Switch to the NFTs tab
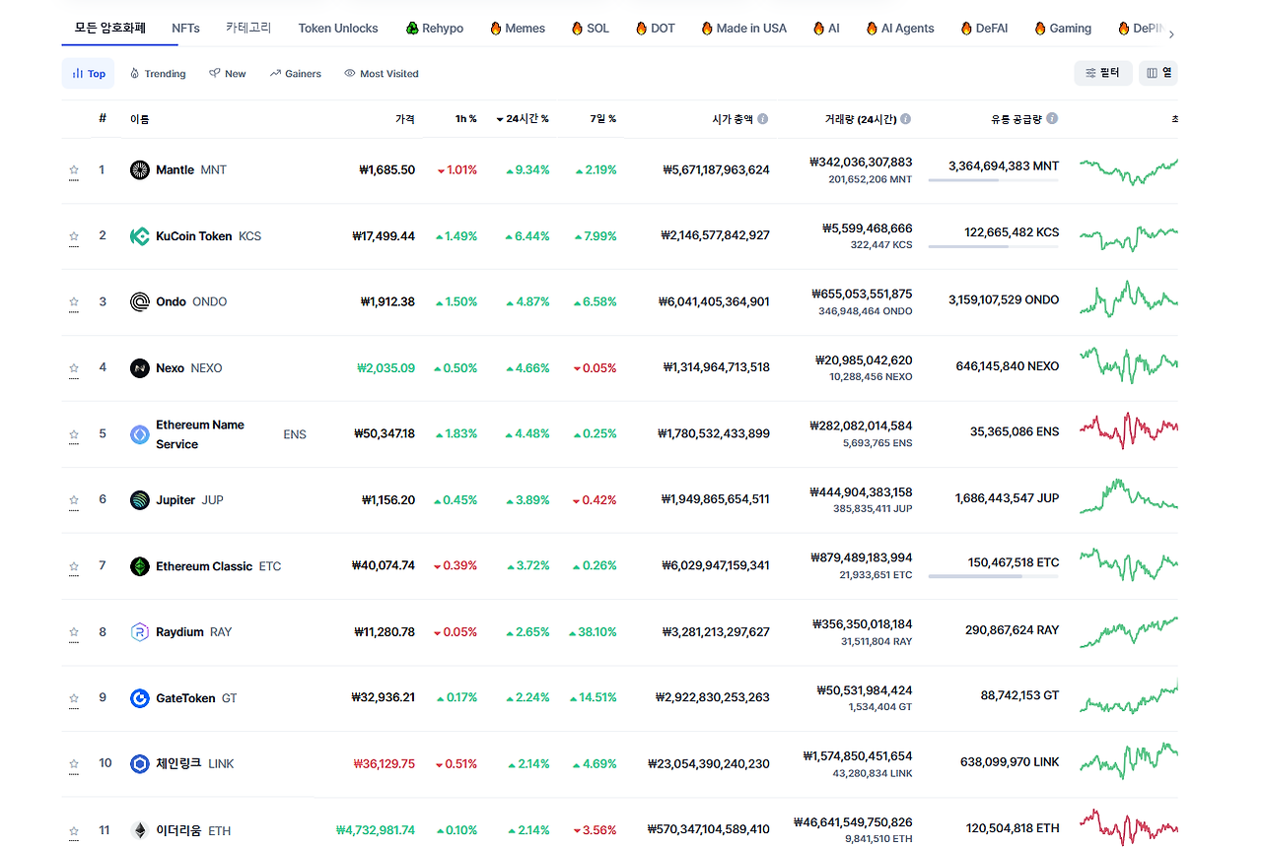 (185, 29)
